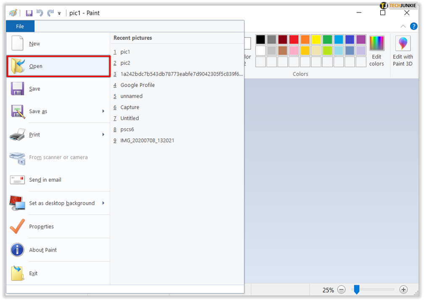Open recent file starting with 1a242bdc7b
Viewport: 424px width, 301px height.
(x=178, y=74)
